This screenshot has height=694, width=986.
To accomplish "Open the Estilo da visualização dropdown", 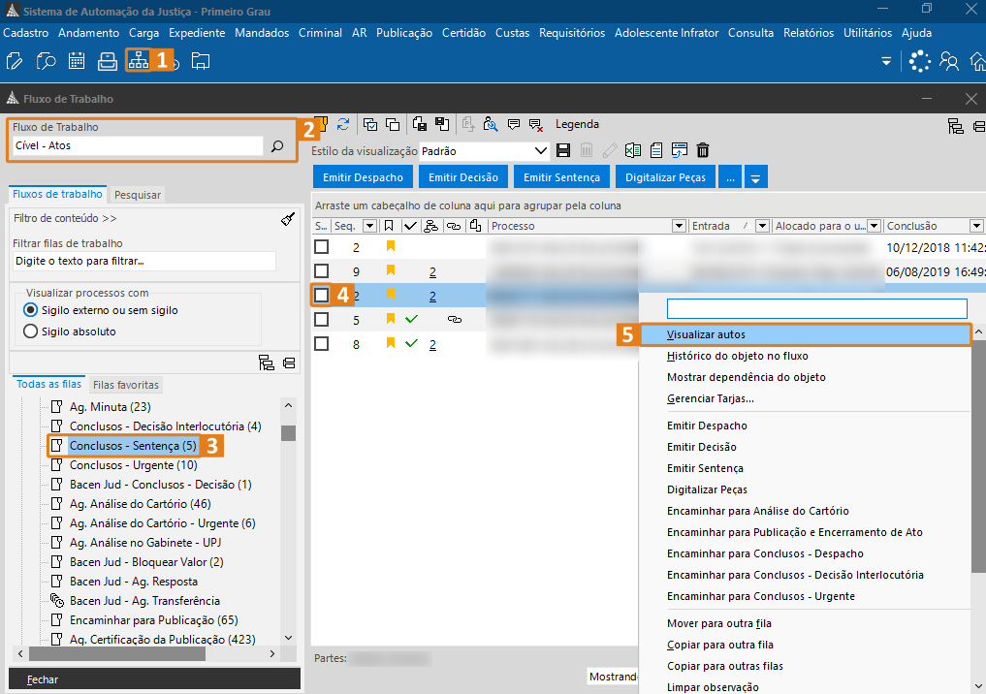I will pos(541,151).
